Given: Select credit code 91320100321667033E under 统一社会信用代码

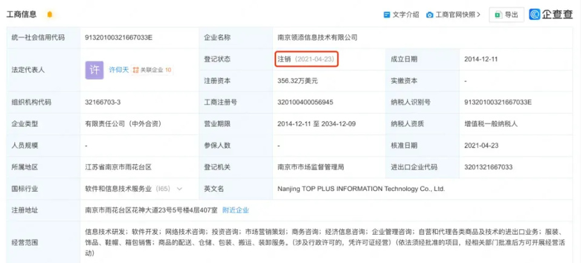Looking at the screenshot, I should (x=119, y=37).
